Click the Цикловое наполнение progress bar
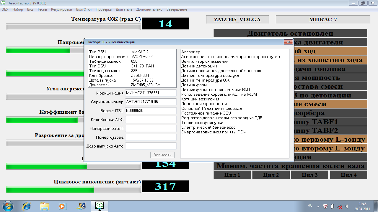 click(73, 190)
